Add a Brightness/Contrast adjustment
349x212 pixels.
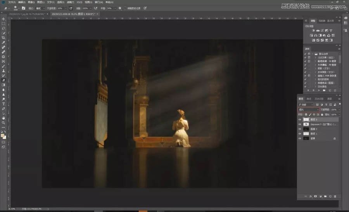[314, 30]
